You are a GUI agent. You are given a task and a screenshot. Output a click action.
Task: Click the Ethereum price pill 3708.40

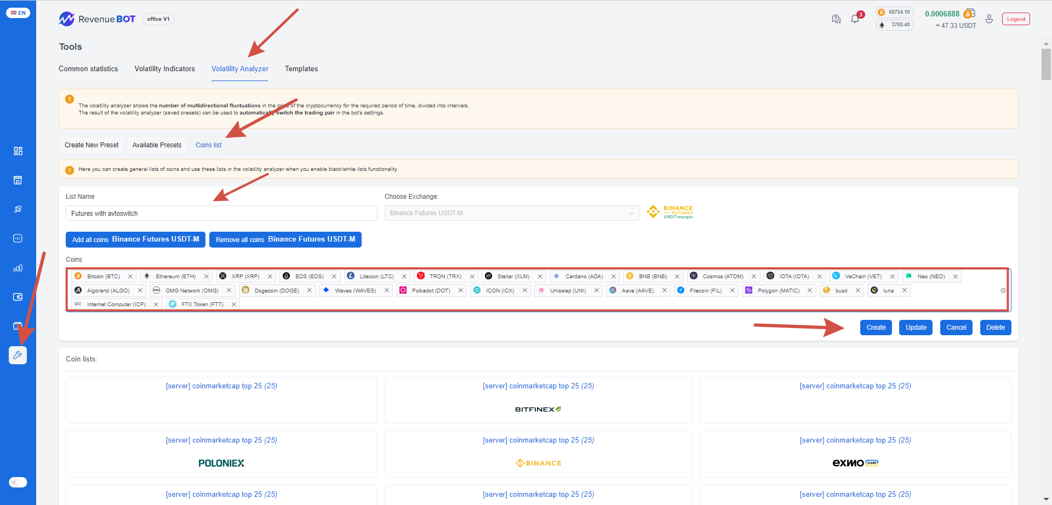(x=894, y=25)
